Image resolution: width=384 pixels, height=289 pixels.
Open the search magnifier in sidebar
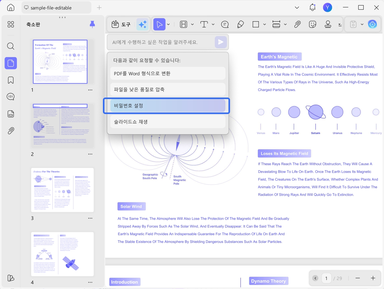pos(11,46)
